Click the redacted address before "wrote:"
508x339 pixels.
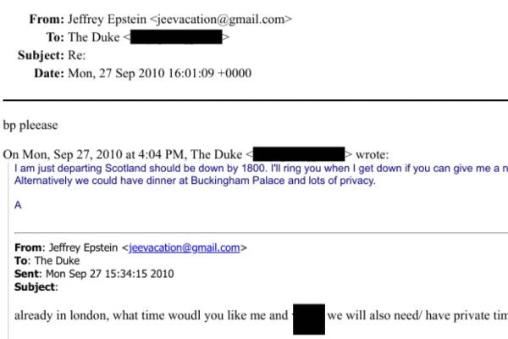pyautogui.click(x=301, y=154)
